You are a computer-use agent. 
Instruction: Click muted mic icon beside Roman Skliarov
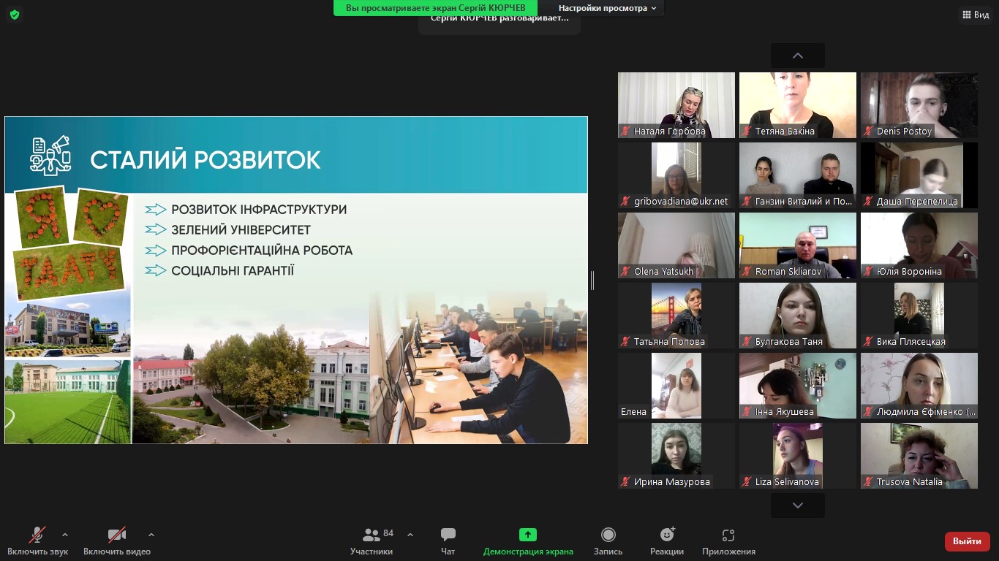coord(747,272)
